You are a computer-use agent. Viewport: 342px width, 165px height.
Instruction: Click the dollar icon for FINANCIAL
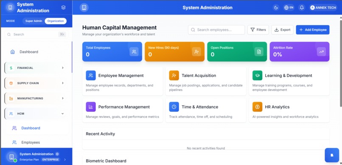click(11, 68)
